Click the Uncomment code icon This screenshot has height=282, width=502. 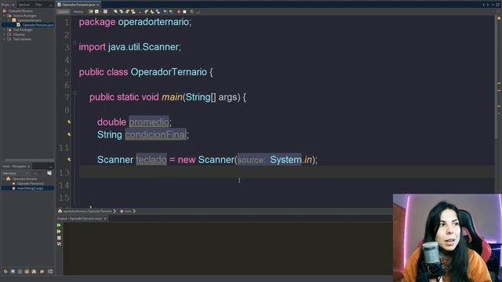[198, 12]
